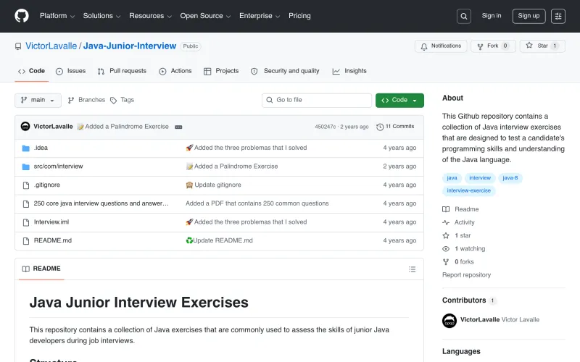Open the Platform dropdown menu
The image size is (580, 362).
(57, 16)
